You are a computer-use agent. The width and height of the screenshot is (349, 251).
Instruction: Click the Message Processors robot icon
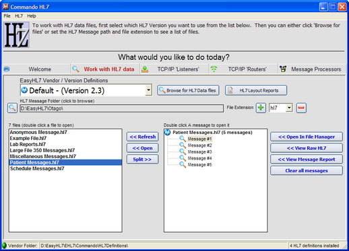coord(283,69)
